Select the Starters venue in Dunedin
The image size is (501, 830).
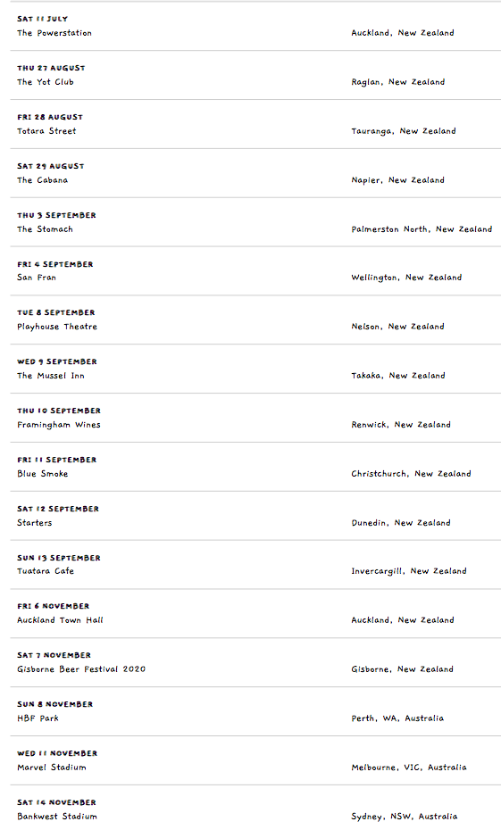(35, 523)
